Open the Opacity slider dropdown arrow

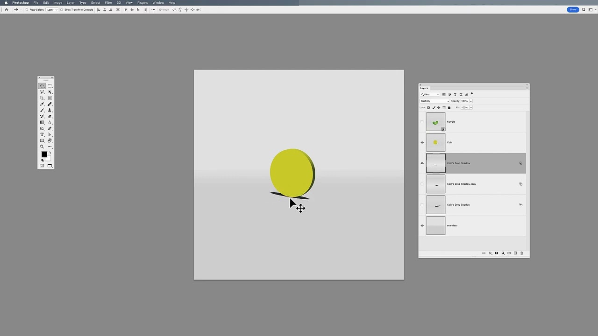[x=471, y=101]
